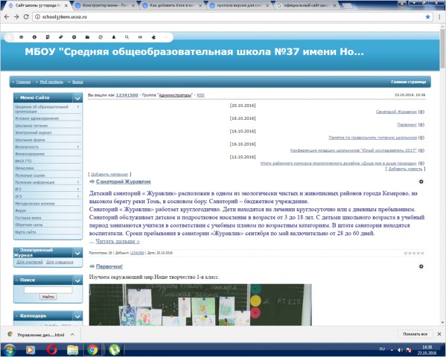
Task: Open the bell notifications icon in admin bar
Action: point(114,37)
